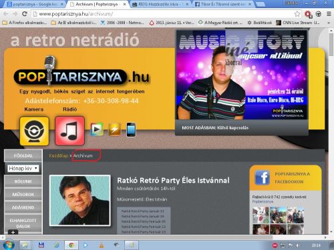Switch to the Tibor És Tiborné Facebook tab
The height and width of the screenshot is (250, 334).
point(223,4)
